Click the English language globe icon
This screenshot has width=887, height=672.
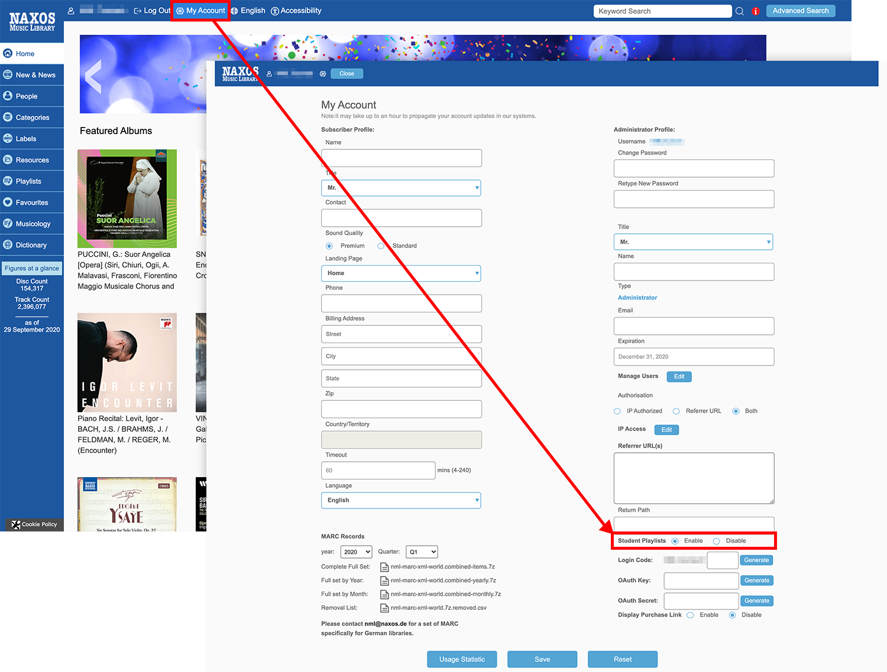[235, 11]
